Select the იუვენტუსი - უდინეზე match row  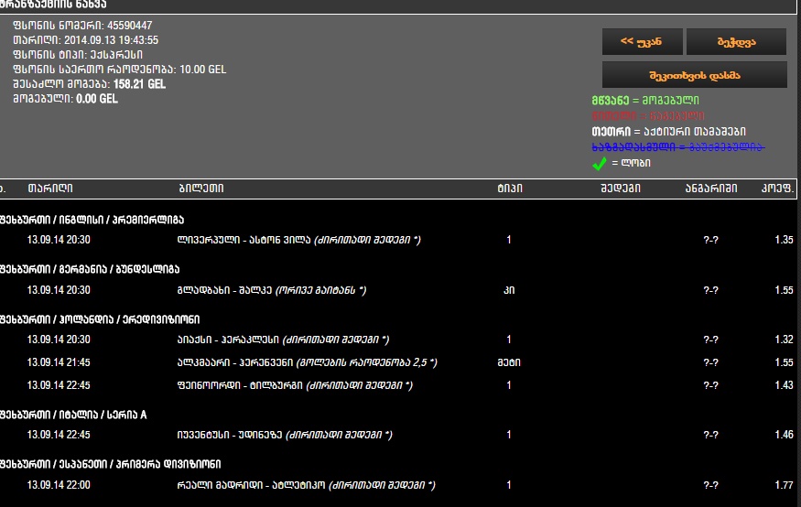click(x=284, y=435)
